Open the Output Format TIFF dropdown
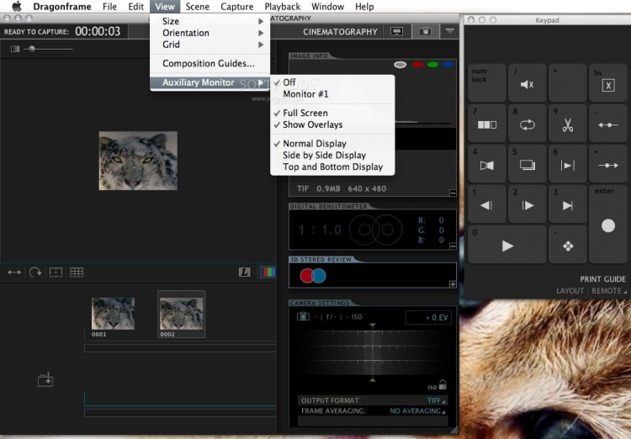 click(x=434, y=400)
